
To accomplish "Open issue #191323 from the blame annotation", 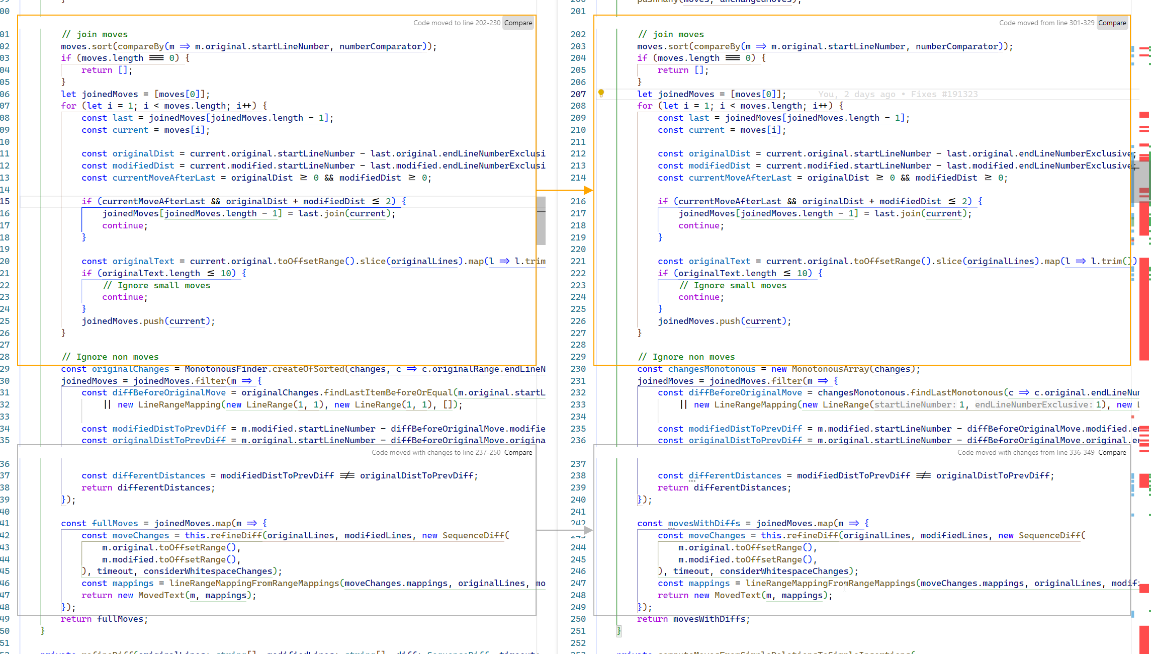I will pyautogui.click(x=960, y=94).
